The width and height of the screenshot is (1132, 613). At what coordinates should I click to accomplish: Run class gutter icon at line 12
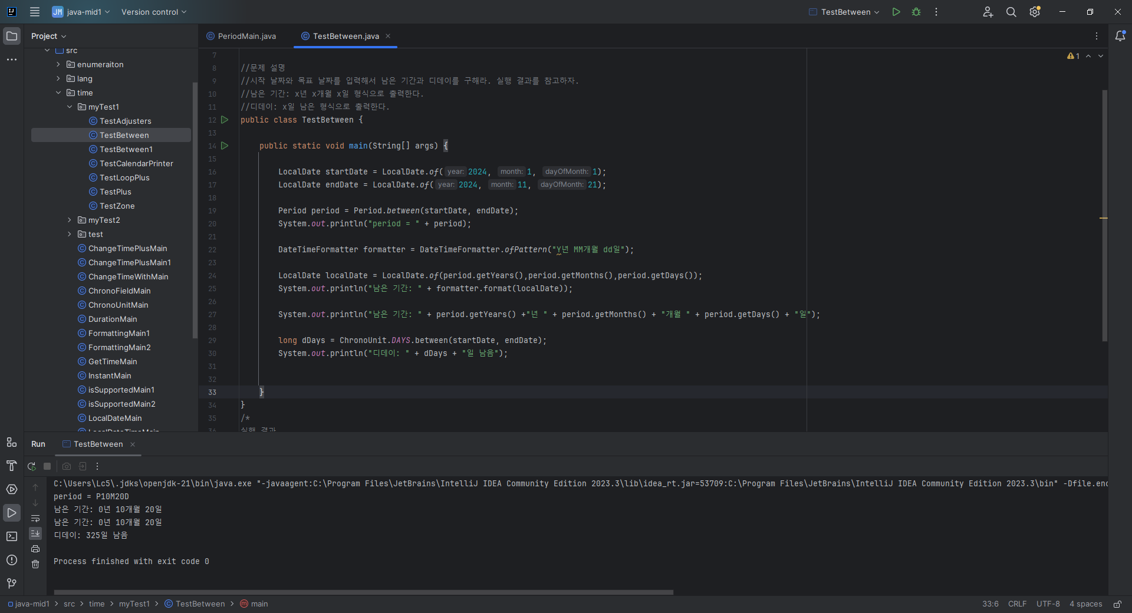[x=225, y=120]
